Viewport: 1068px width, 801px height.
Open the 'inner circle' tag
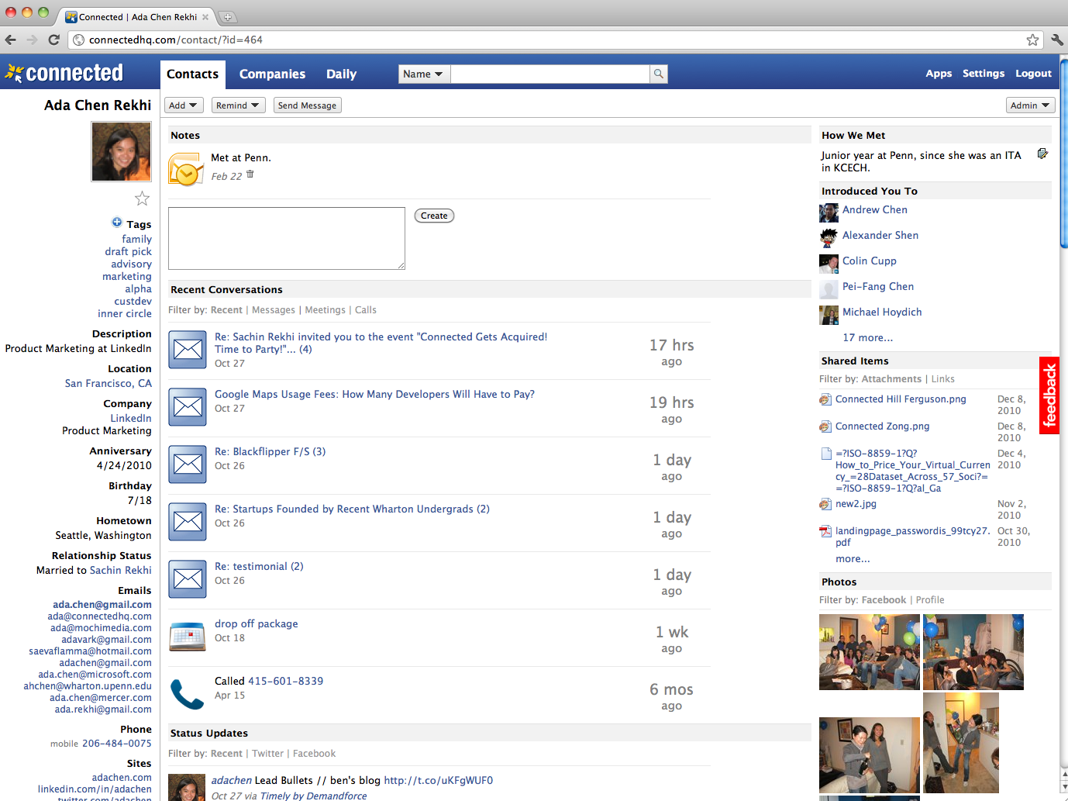click(x=125, y=314)
